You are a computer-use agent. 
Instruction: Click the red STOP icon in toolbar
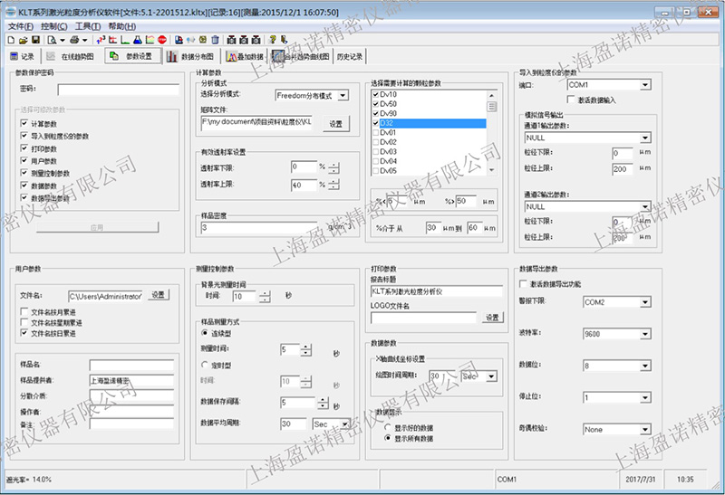[161, 40]
